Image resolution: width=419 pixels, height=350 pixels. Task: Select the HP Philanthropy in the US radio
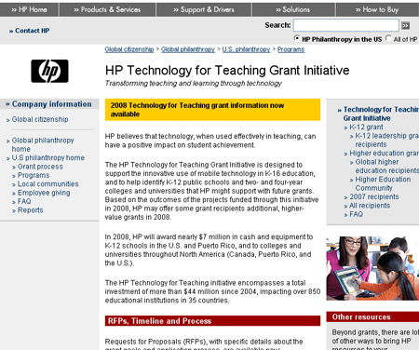click(297, 38)
